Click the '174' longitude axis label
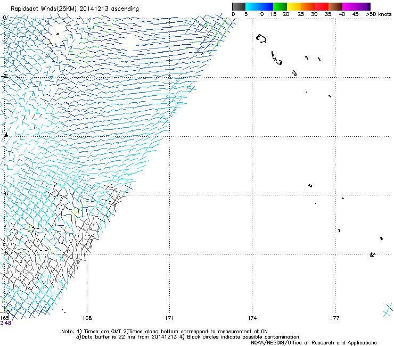Image resolution: width=394 pixels, height=346 pixels. pyautogui.click(x=252, y=318)
